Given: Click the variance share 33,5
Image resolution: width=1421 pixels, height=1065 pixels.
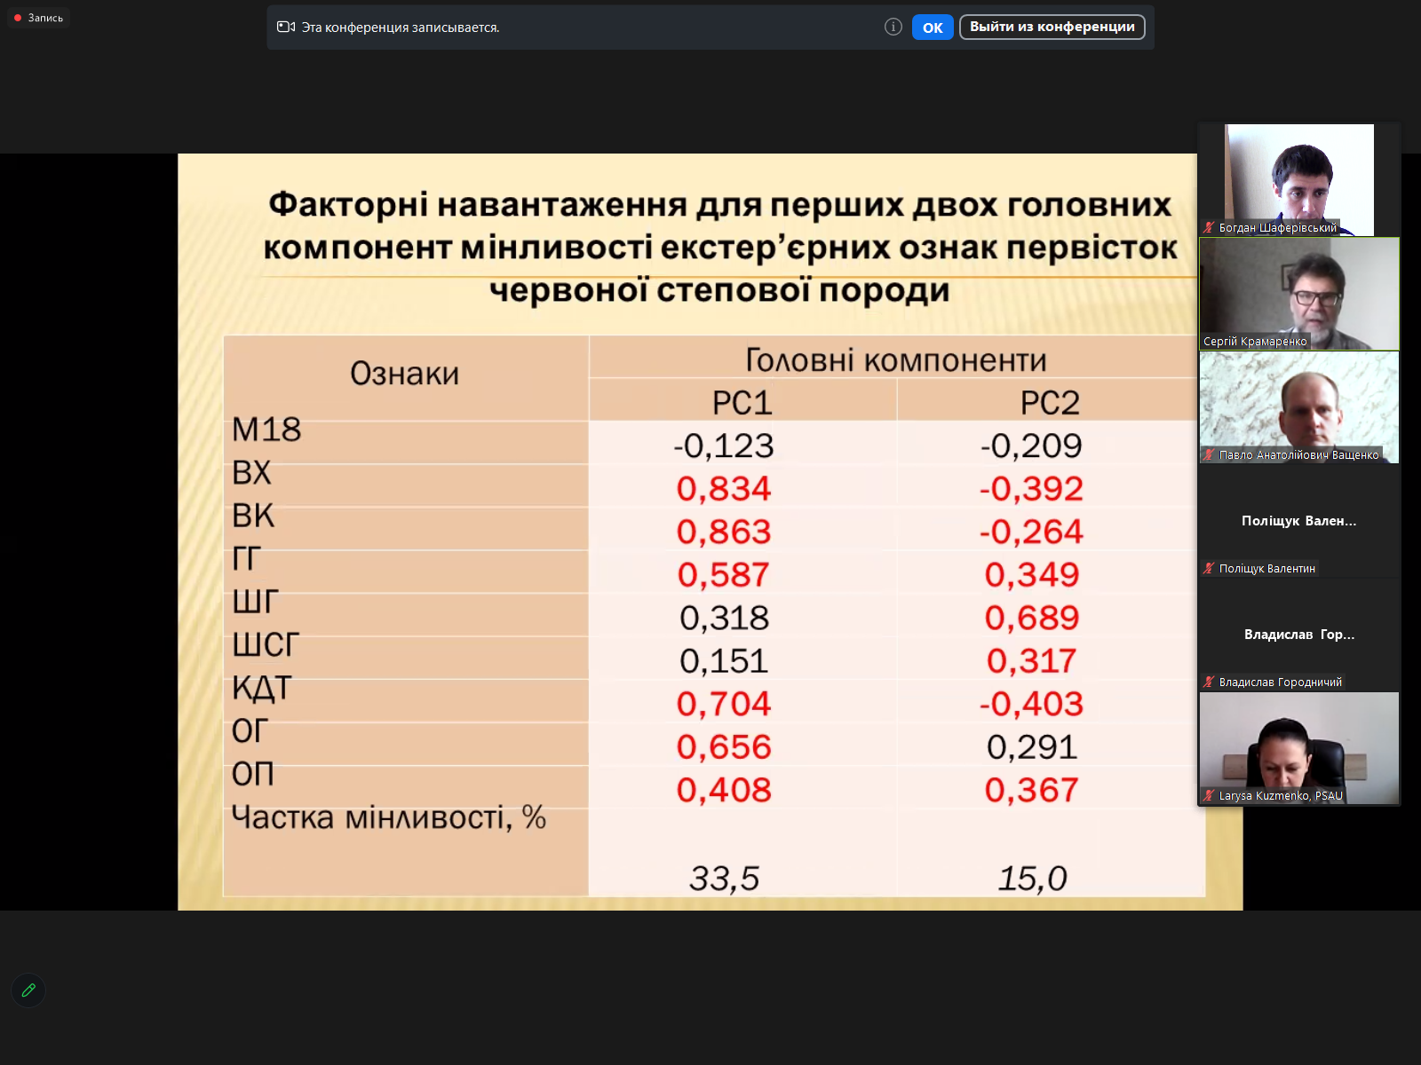Looking at the screenshot, I should click(x=724, y=879).
